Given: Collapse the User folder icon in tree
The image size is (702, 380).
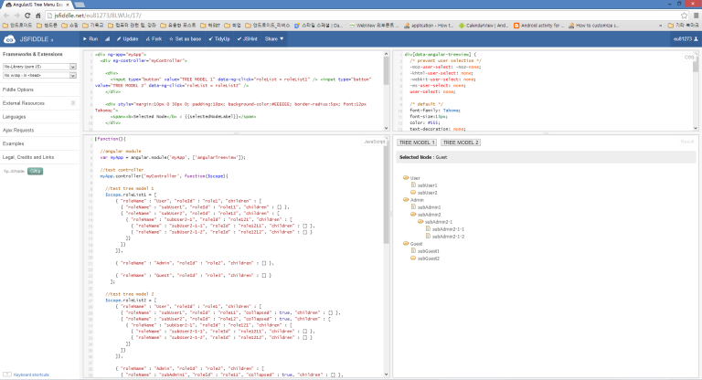Looking at the screenshot, I should coord(406,178).
